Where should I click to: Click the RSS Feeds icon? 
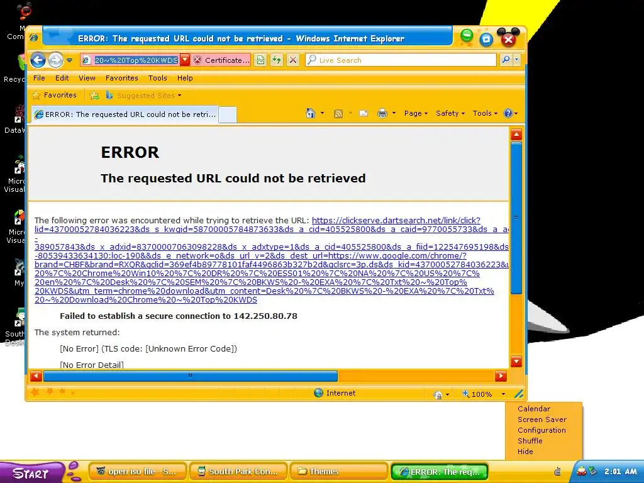(338, 114)
